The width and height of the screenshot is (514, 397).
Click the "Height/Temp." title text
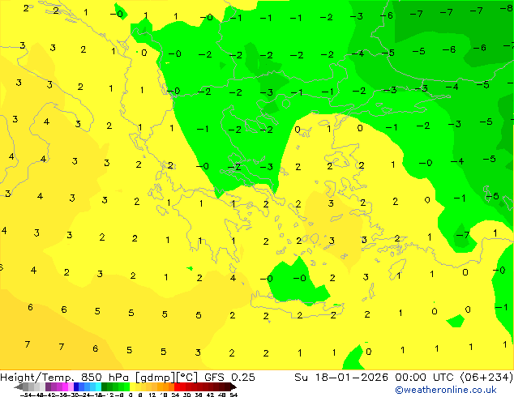coord(37,377)
